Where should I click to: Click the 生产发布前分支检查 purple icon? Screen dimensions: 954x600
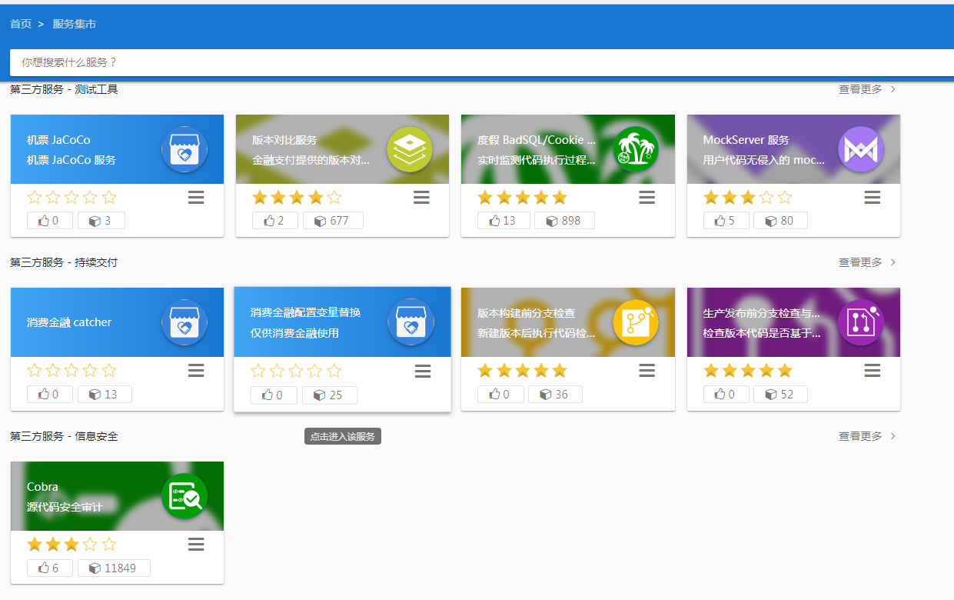(861, 322)
